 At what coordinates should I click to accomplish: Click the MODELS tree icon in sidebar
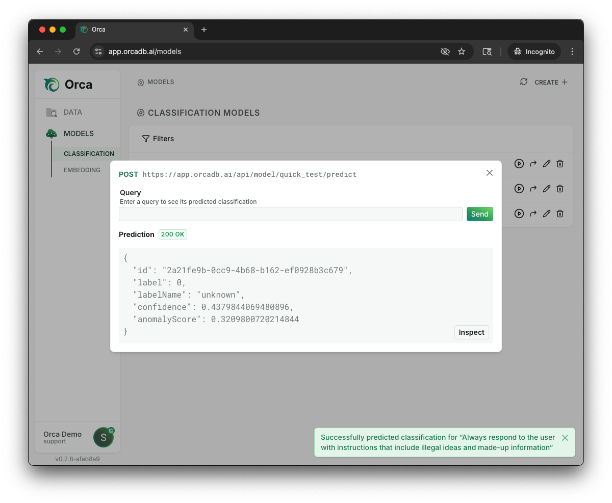tap(52, 134)
